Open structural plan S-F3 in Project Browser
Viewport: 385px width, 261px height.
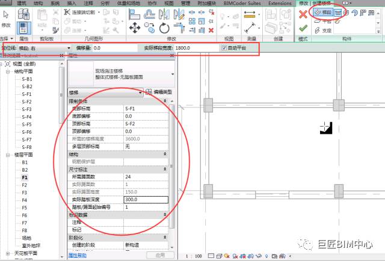pyautogui.click(x=26, y=109)
